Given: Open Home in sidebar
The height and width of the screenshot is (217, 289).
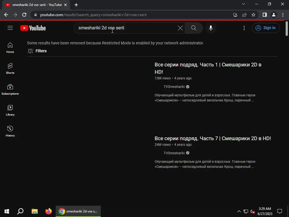Looking at the screenshot, I should click(x=10, y=48).
